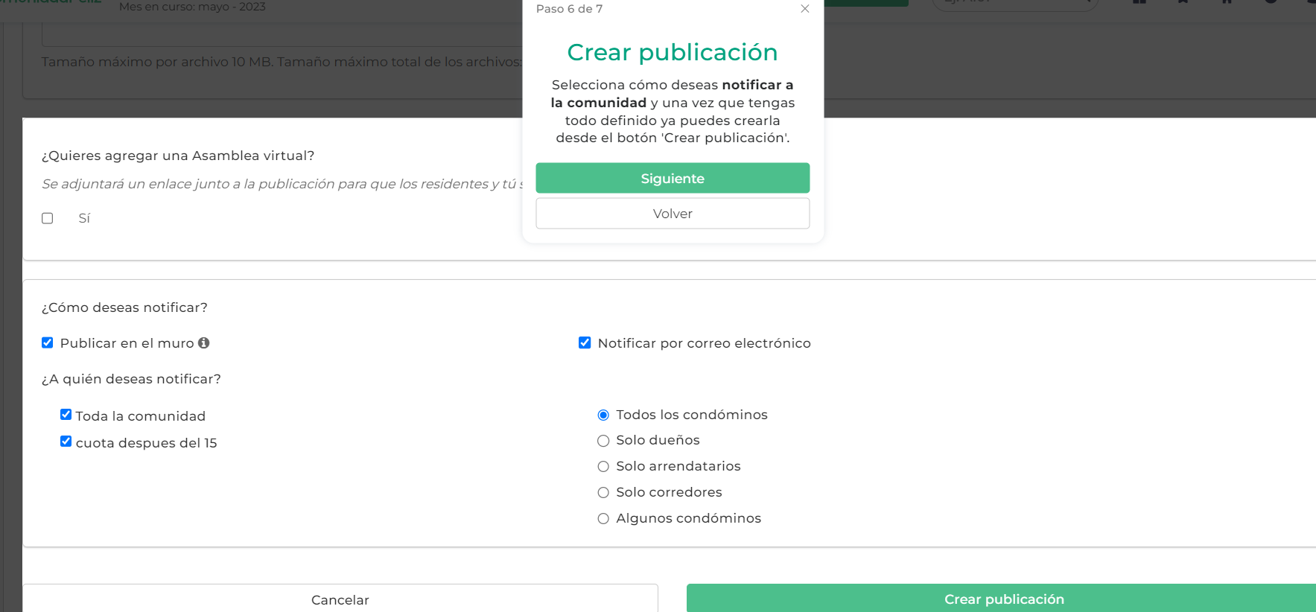
Task: Toggle the cuota despues del 15 checkbox
Action: pos(66,442)
